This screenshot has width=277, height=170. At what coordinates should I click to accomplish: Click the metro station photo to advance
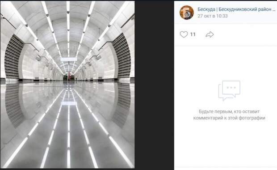point(67,85)
